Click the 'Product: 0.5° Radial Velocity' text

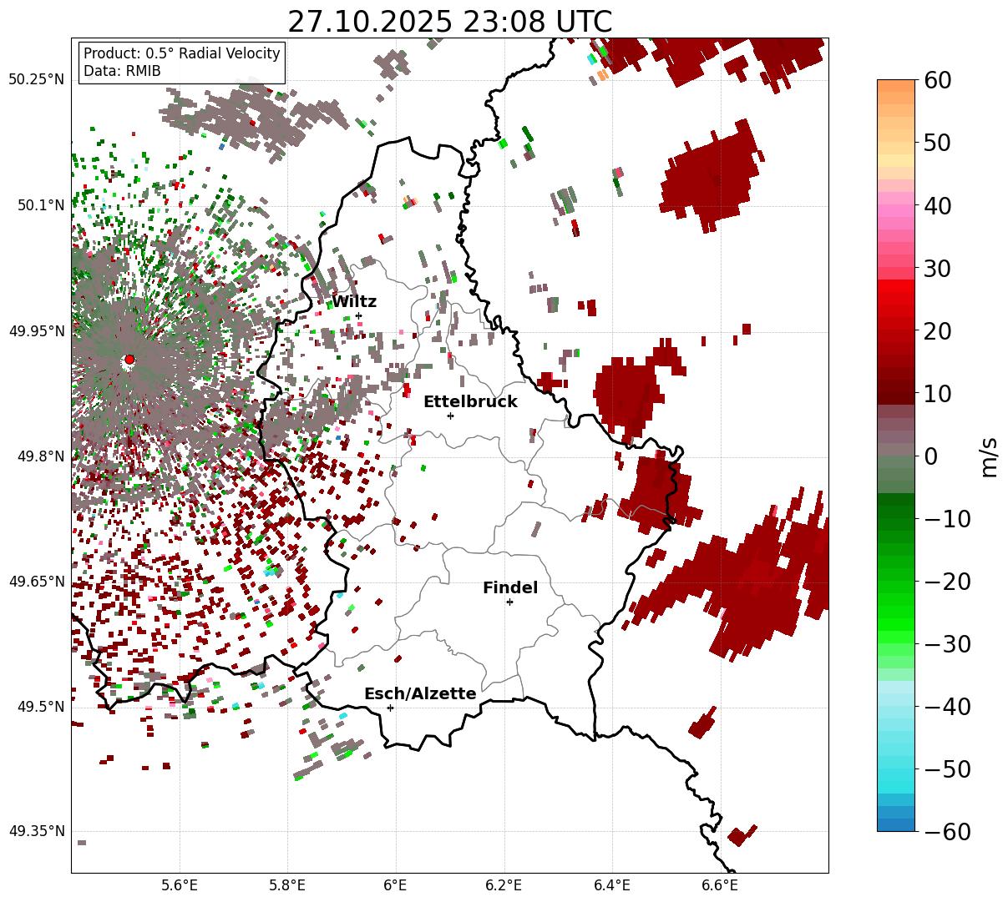[182, 53]
